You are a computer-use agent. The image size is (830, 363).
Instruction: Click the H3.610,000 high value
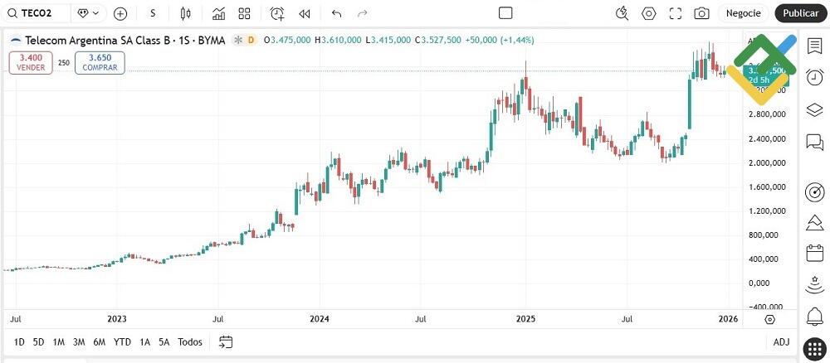338,40
